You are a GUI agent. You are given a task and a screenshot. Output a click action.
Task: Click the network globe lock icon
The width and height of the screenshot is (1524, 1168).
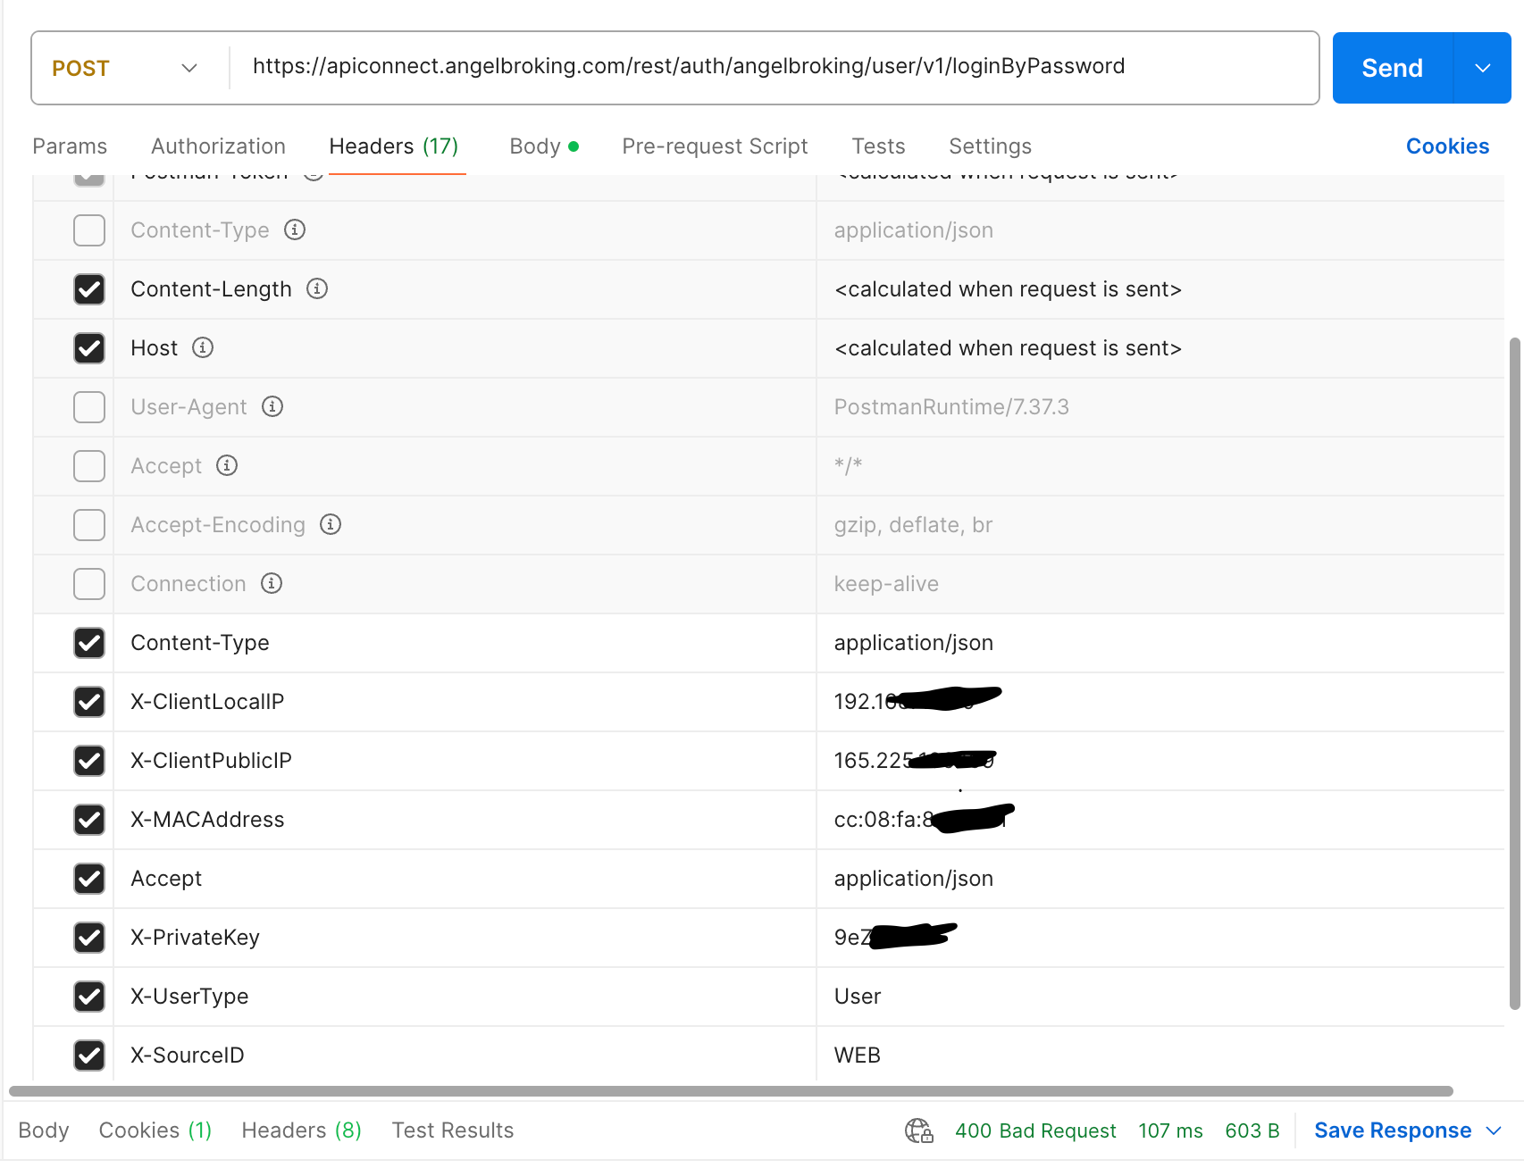coord(919,1130)
